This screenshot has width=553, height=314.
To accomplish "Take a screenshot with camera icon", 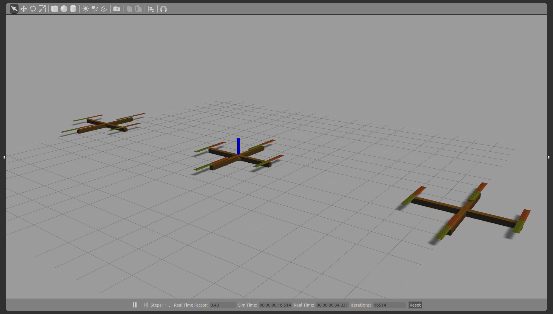I will click(x=117, y=9).
